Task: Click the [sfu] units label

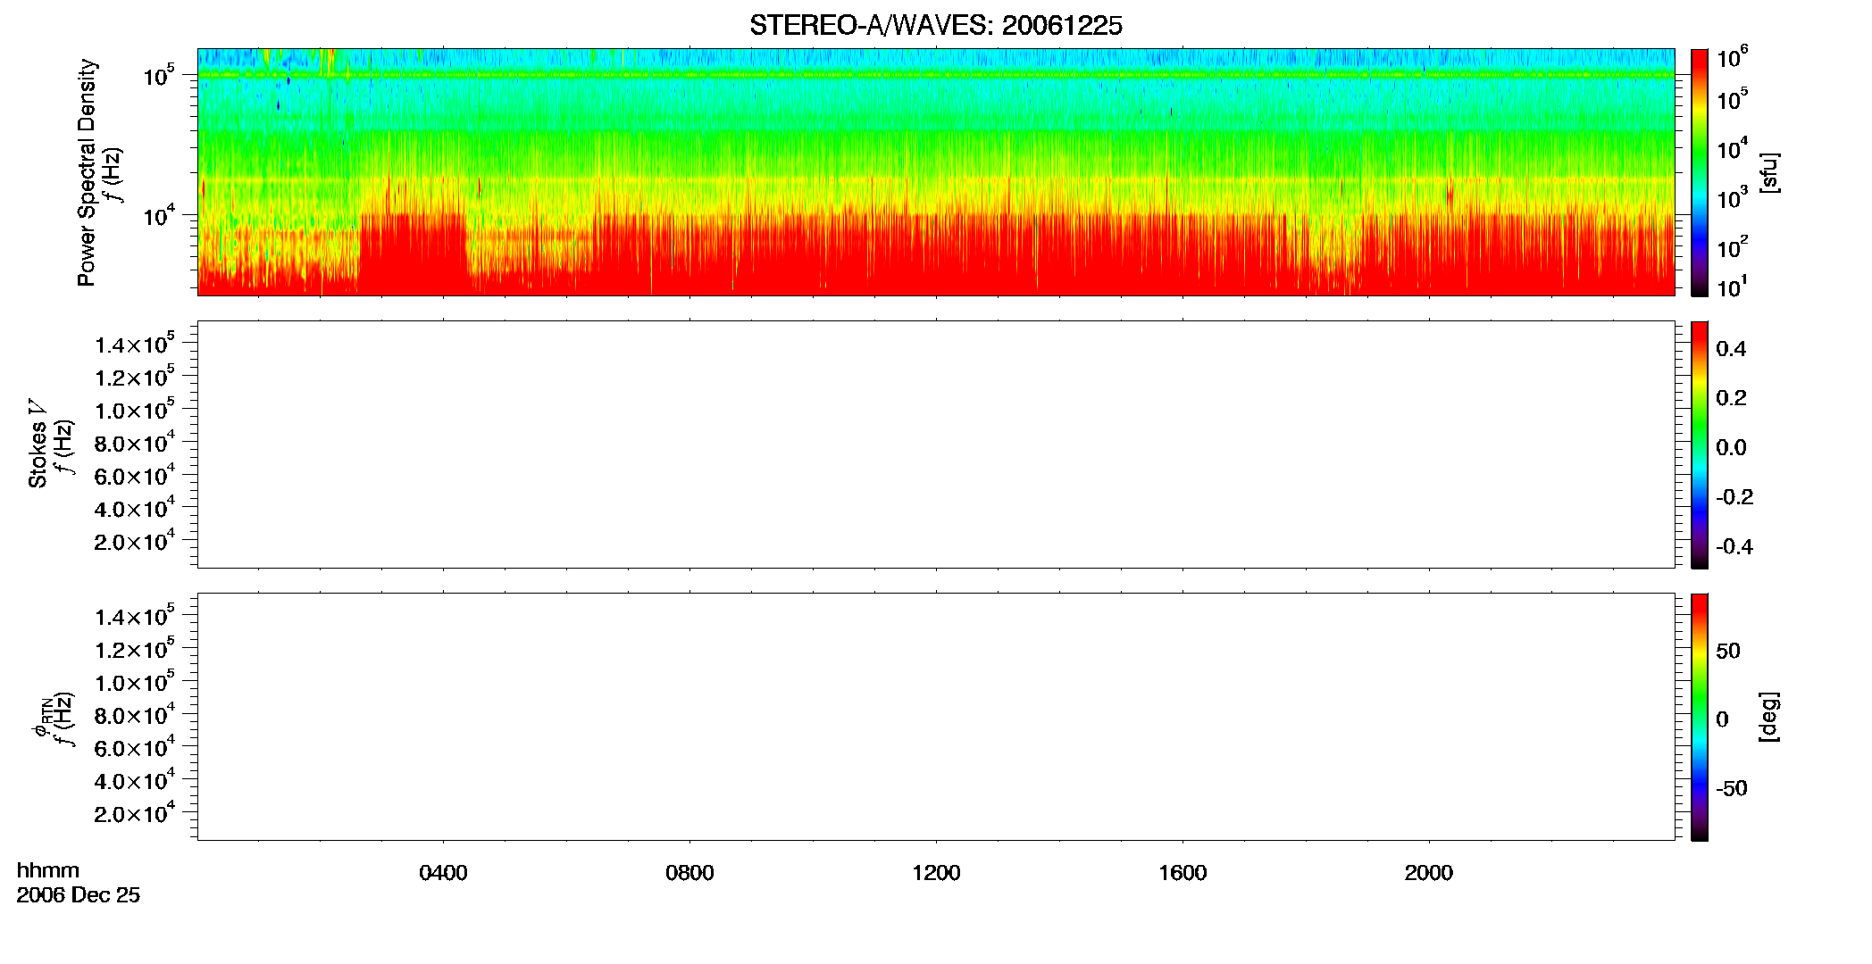Action: click(x=1768, y=172)
